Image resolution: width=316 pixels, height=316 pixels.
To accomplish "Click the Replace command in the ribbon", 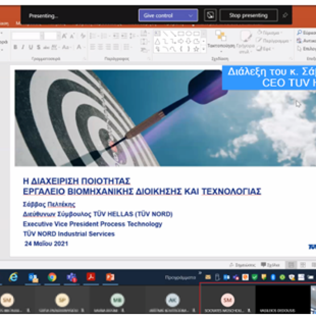I will click(x=306, y=41).
